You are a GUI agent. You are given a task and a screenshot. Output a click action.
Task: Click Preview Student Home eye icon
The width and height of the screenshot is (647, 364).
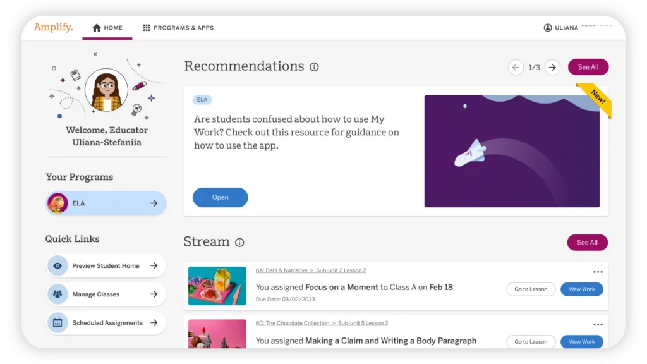[57, 266]
